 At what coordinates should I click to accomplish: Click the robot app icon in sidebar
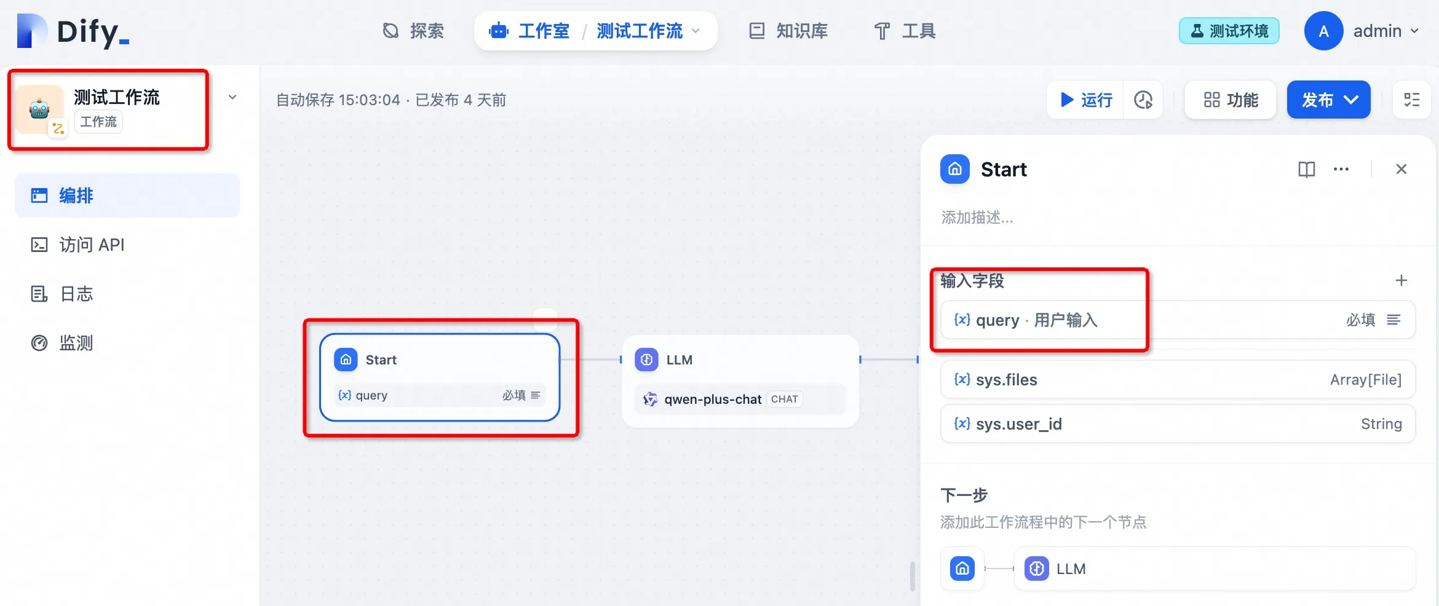point(40,109)
